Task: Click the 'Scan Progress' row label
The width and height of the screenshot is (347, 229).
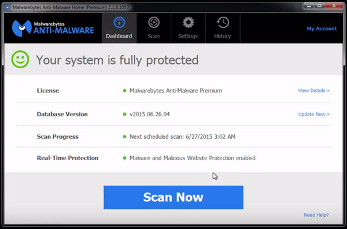Action: pyautogui.click(x=57, y=136)
